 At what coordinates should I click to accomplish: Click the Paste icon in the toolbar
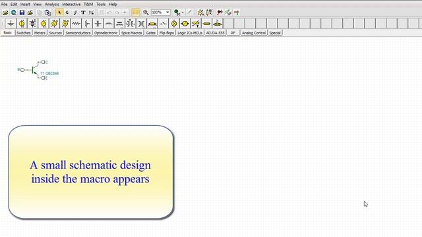[x=47, y=13]
